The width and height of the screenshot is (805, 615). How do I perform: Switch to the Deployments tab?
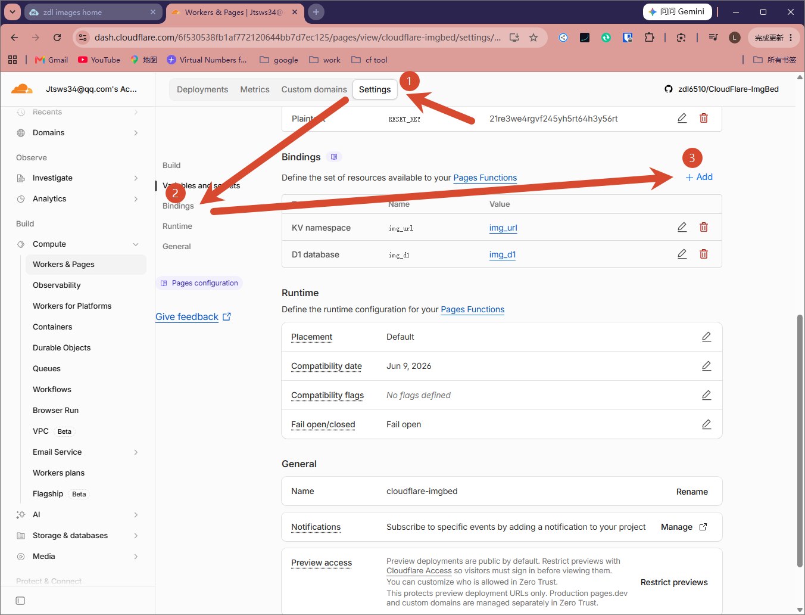click(202, 89)
